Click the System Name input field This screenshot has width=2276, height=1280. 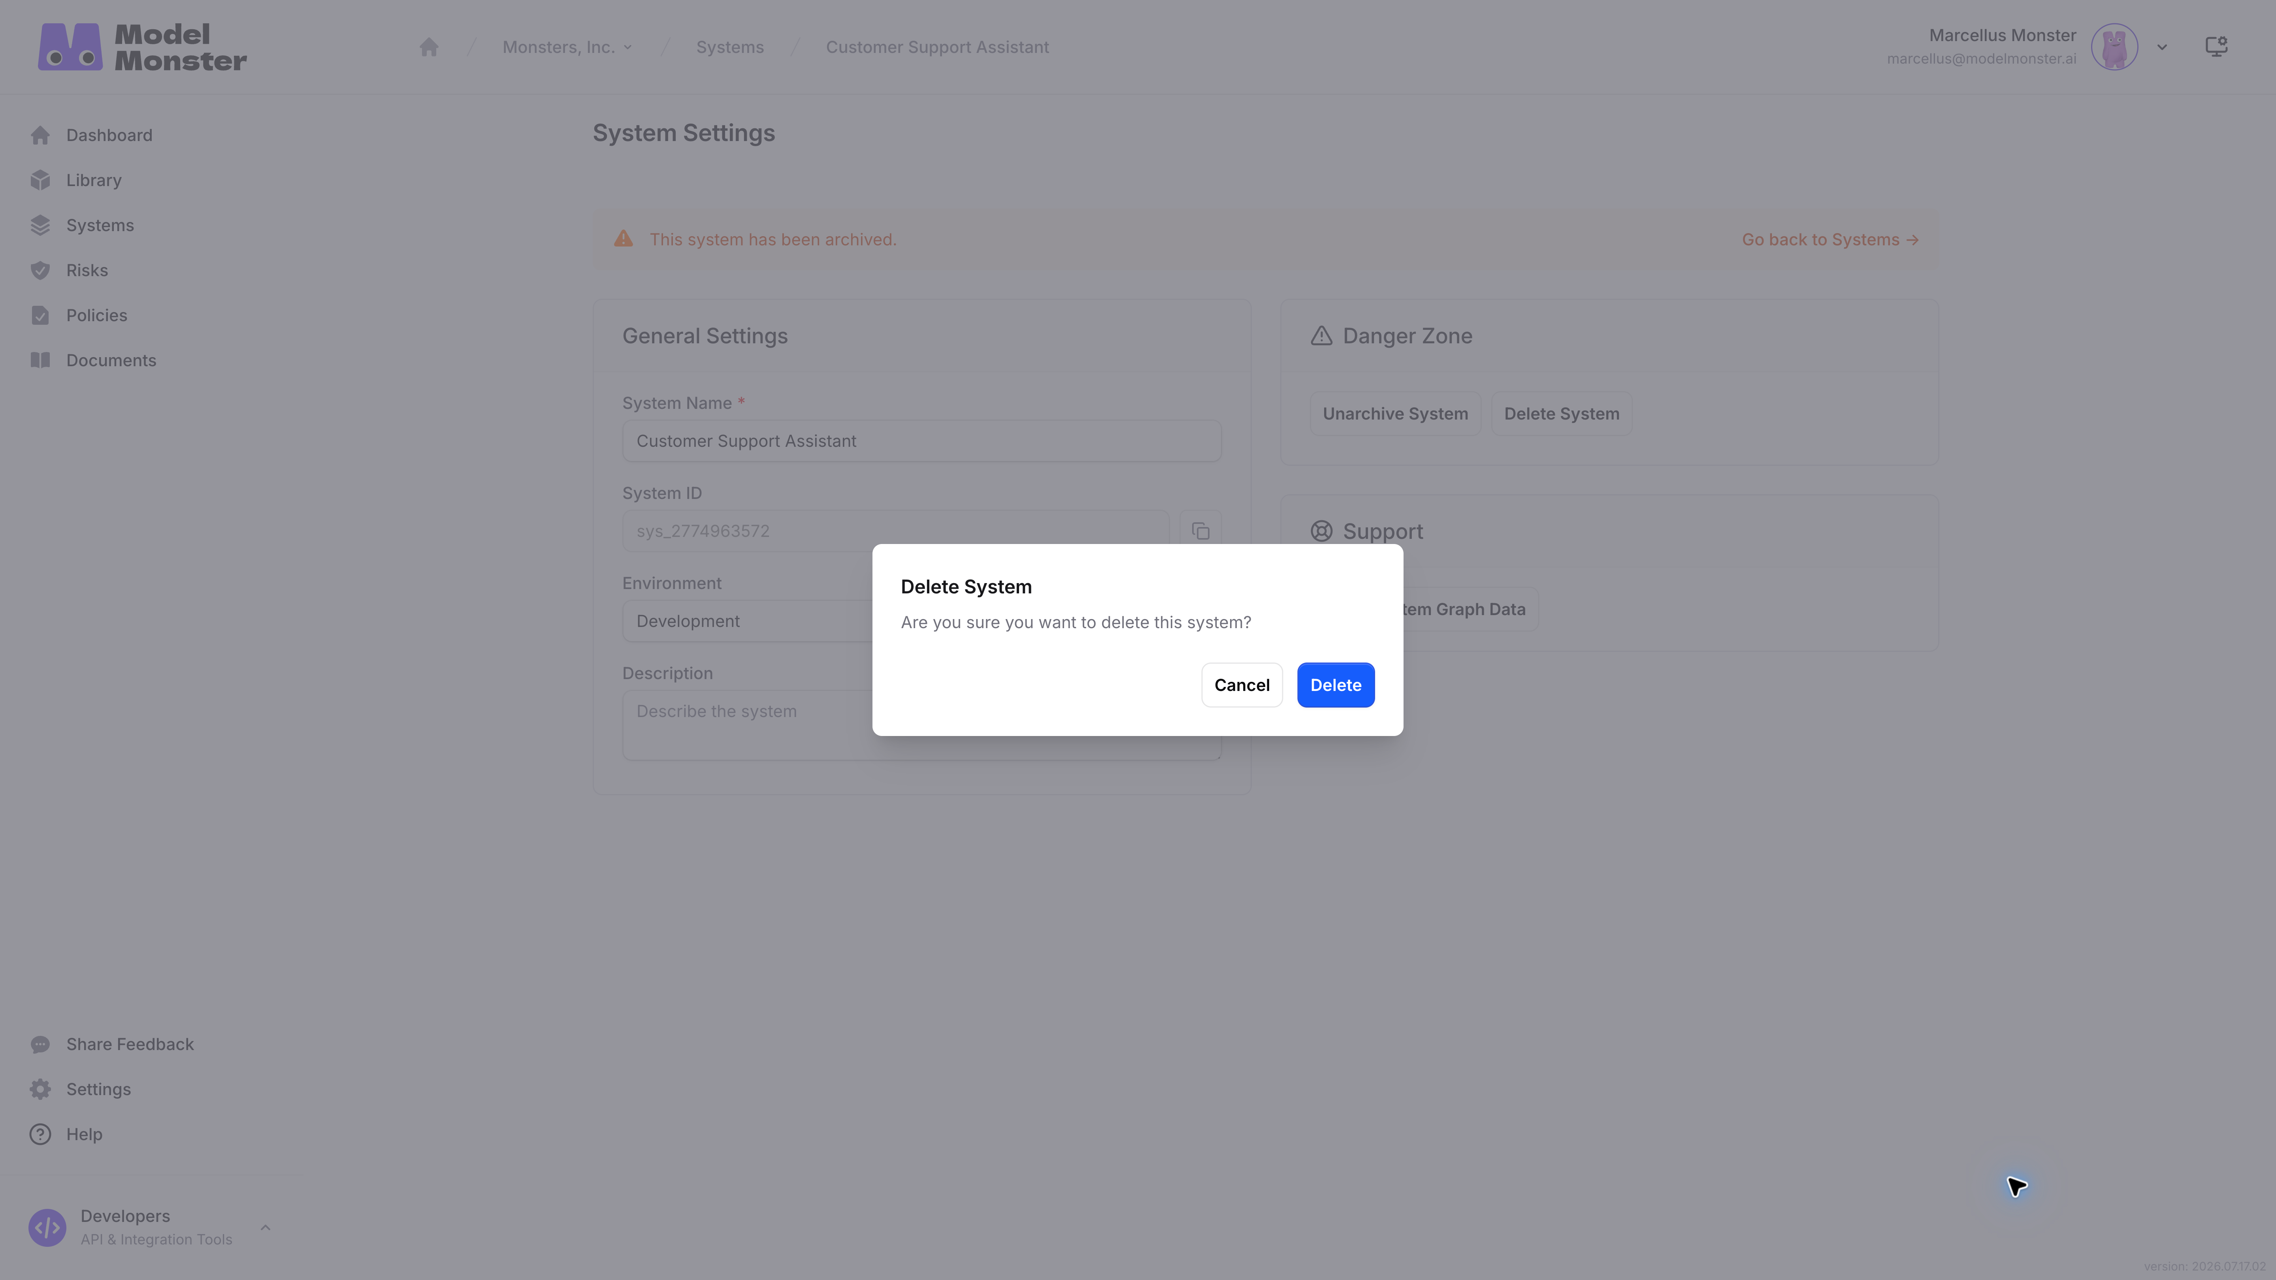(x=921, y=441)
